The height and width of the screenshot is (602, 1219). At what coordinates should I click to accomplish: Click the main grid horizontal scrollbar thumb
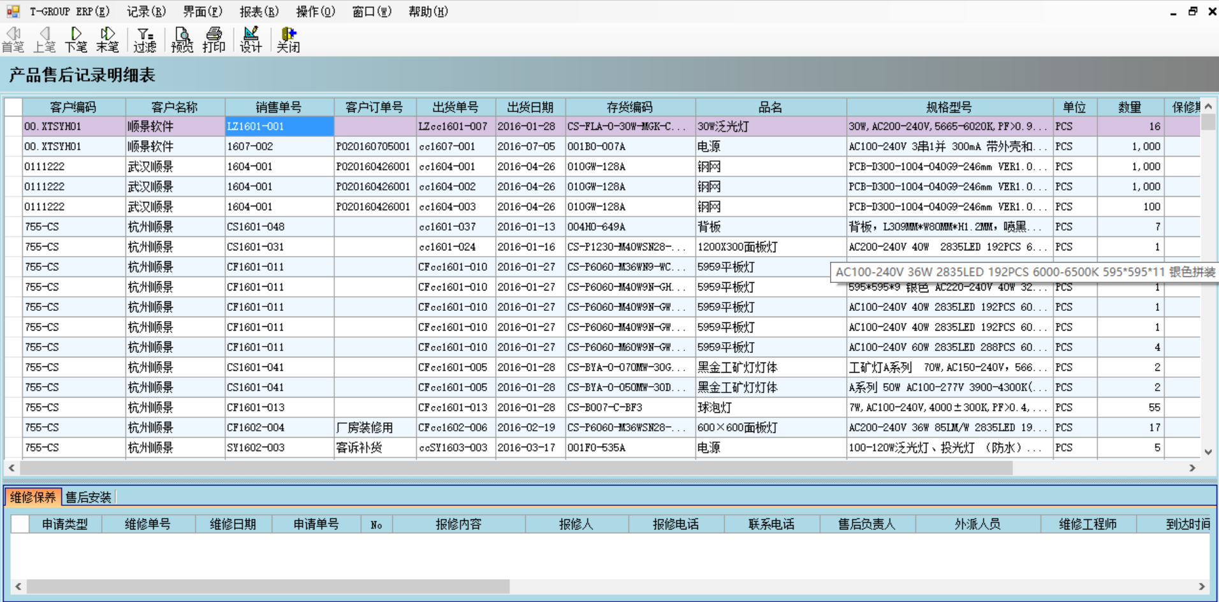[516, 468]
